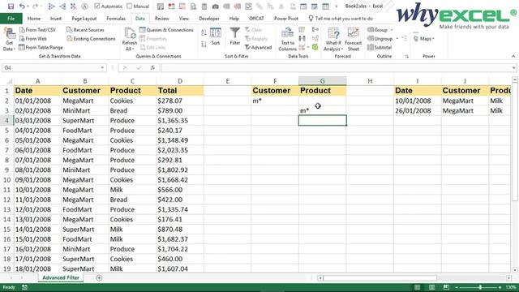This screenshot has width=519, height=292.
Task: Open Existing Connections
Action: coord(91,39)
